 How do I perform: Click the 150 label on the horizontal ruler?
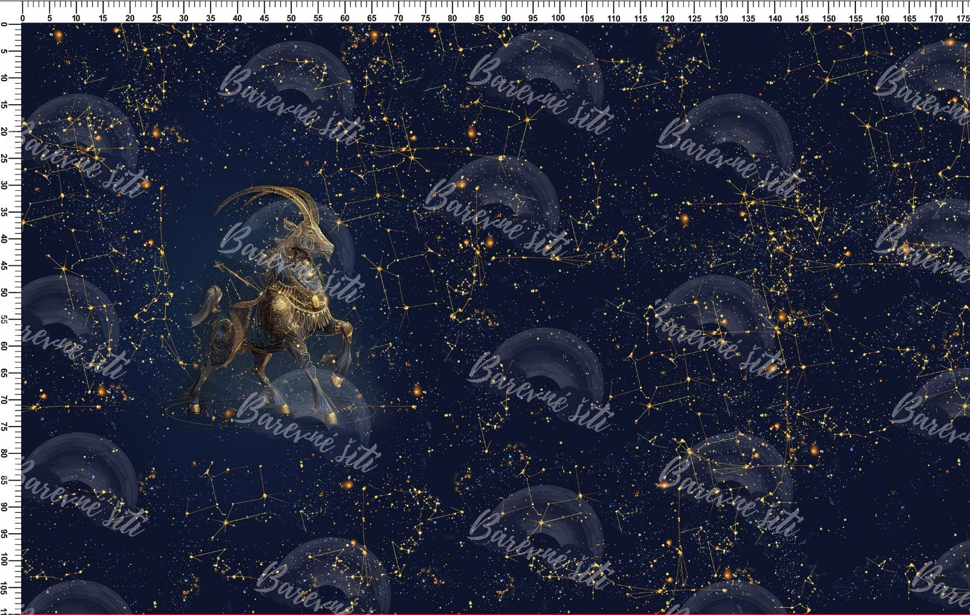829,18
